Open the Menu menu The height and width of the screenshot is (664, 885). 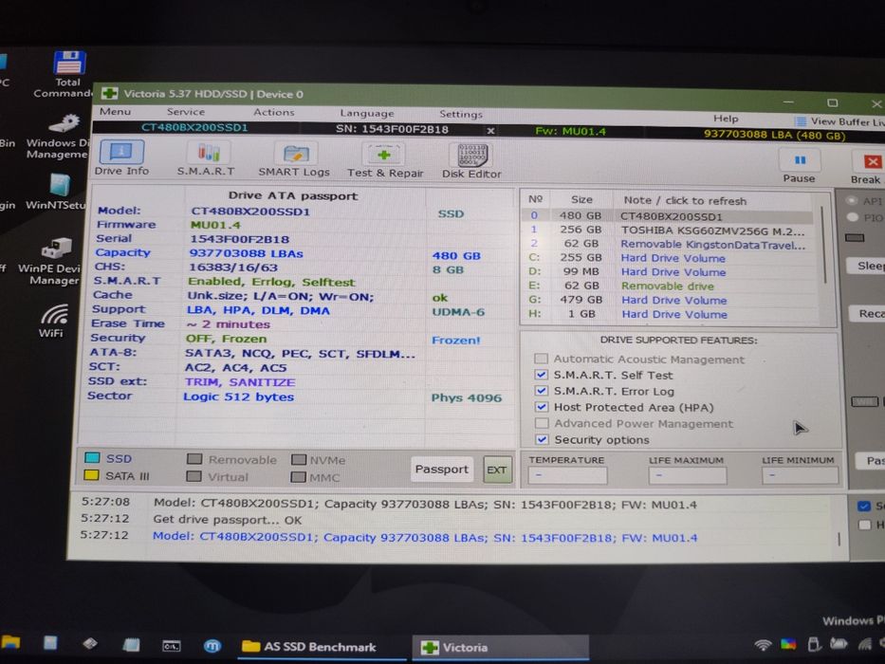coord(115,111)
